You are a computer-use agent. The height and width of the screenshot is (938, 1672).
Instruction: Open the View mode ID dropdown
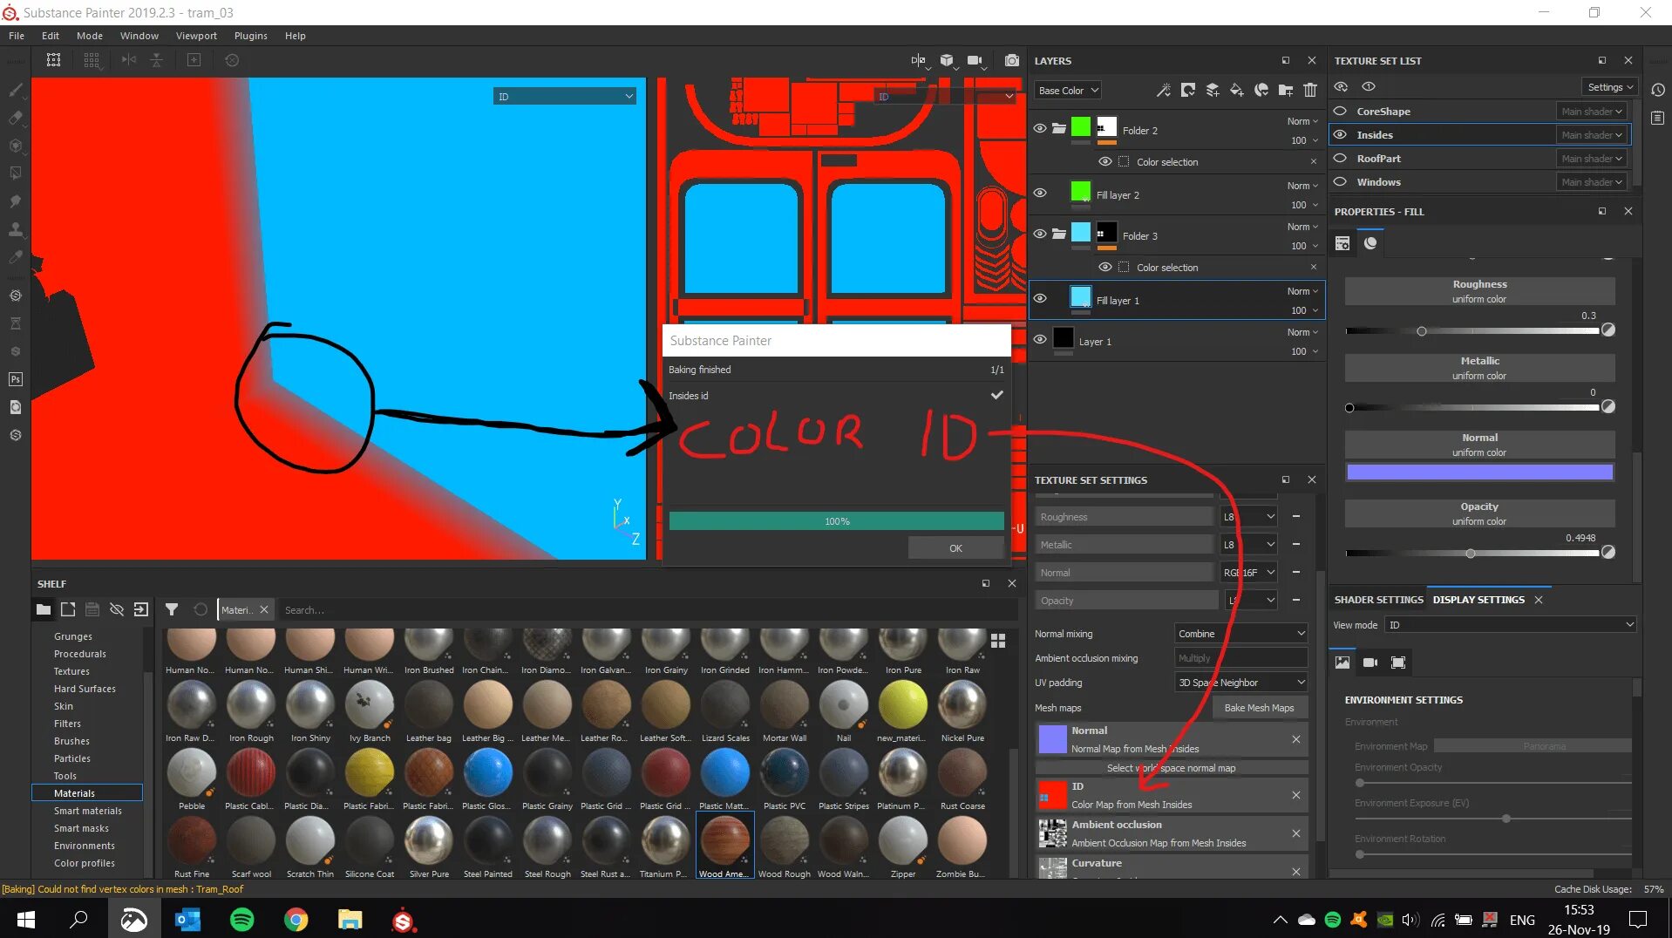[1510, 624]
